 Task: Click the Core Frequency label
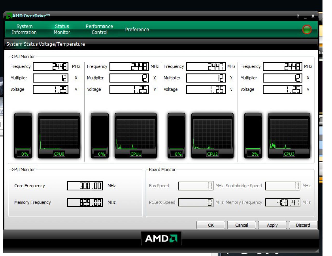[30, 186]
